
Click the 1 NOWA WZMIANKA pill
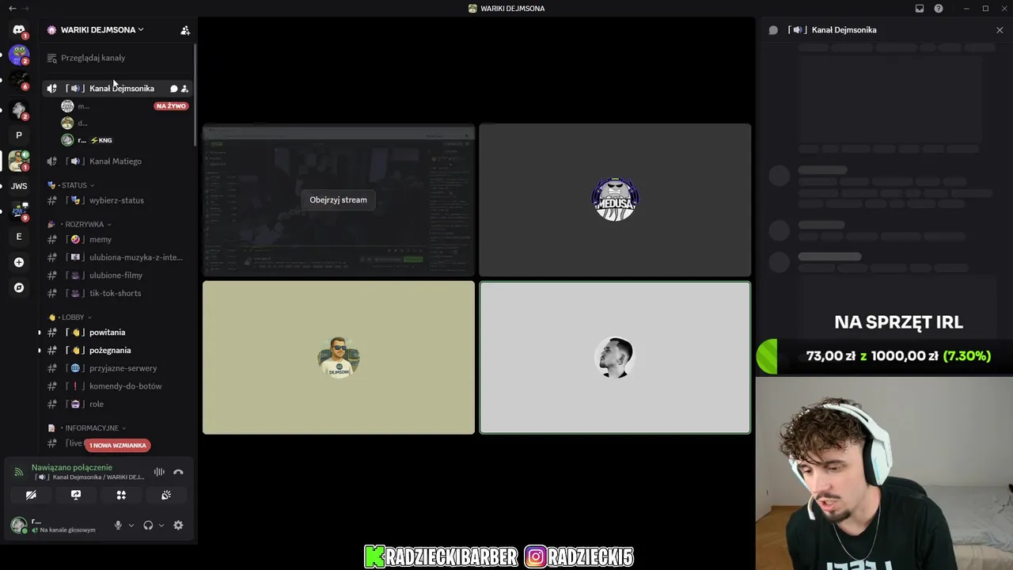point(117,445)
